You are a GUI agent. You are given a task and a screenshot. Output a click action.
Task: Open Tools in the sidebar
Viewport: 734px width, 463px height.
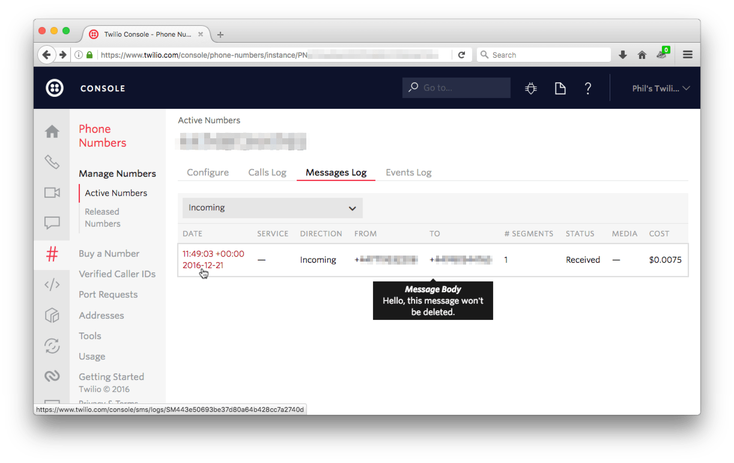(90, 336)
